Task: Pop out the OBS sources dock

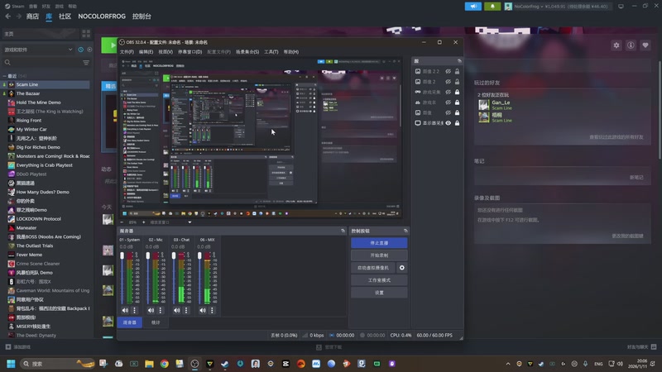Action: [459, 61]
